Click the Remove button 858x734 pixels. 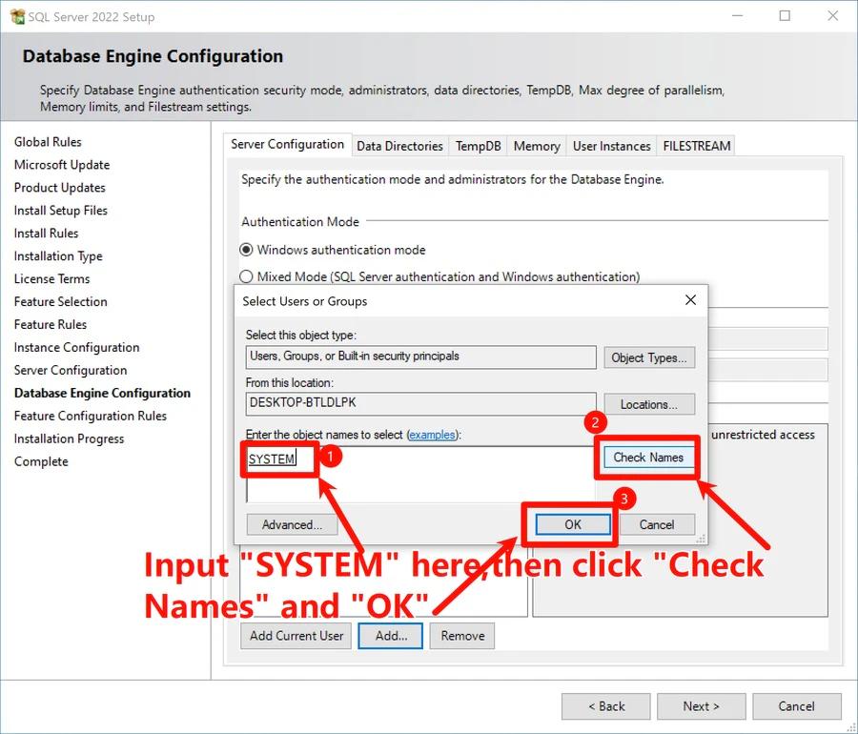tap(462, 636)
